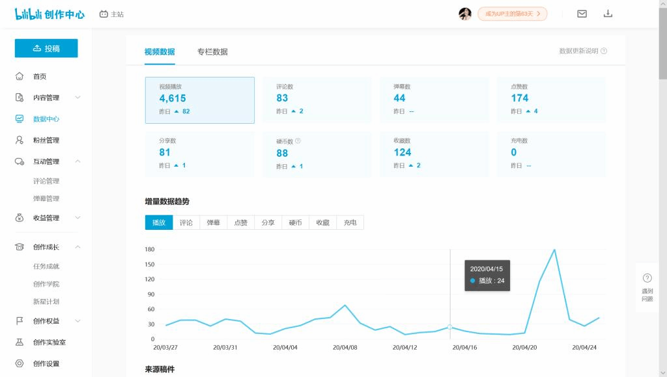Expand the 内容管理 sidebar section
The height and width of the screenshot is (377, 667).
pyautogui.click(x=78, y=98)
